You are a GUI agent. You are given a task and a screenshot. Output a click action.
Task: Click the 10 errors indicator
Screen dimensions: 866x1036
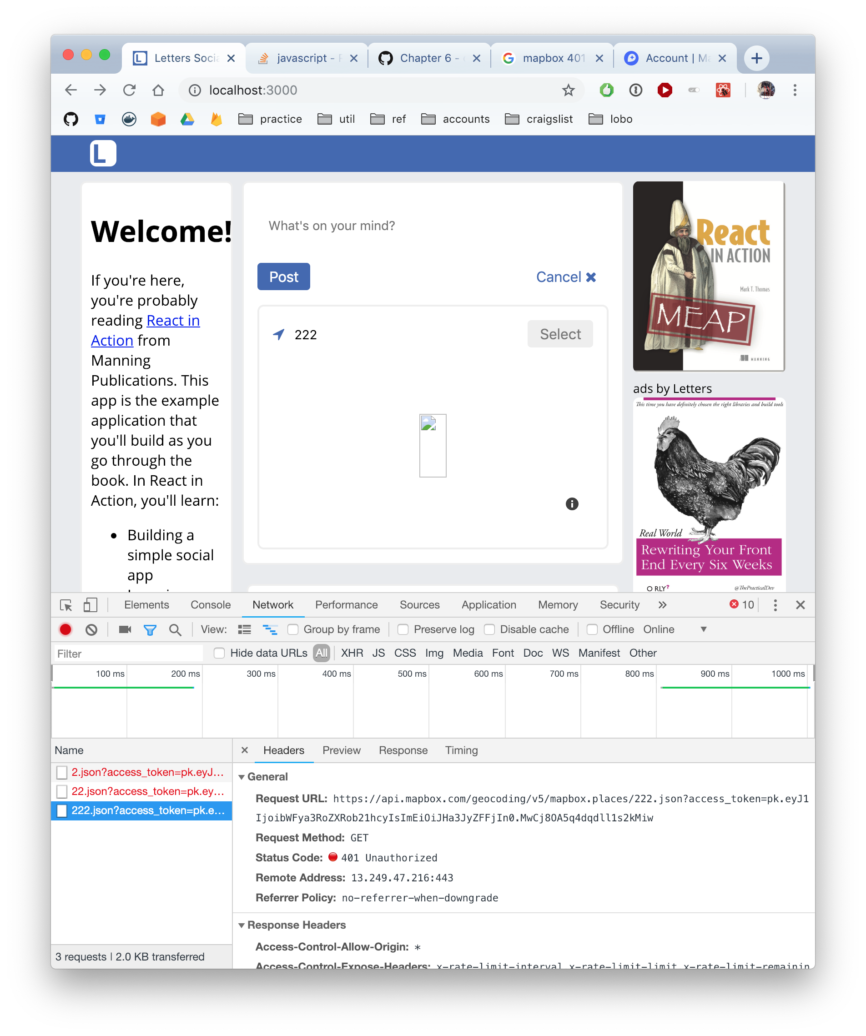[x=742, y=605]
